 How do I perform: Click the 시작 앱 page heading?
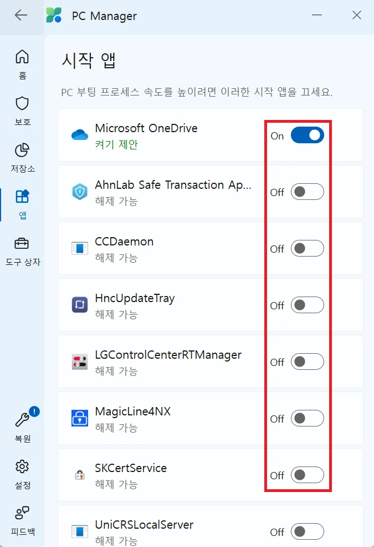point(88,61)
